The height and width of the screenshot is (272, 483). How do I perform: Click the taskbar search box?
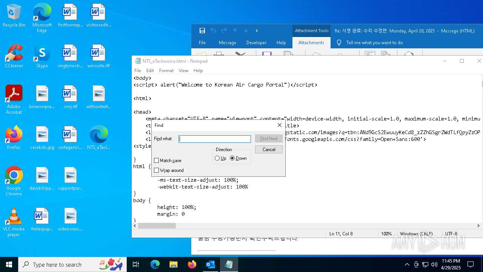click(x=72, y=264)
